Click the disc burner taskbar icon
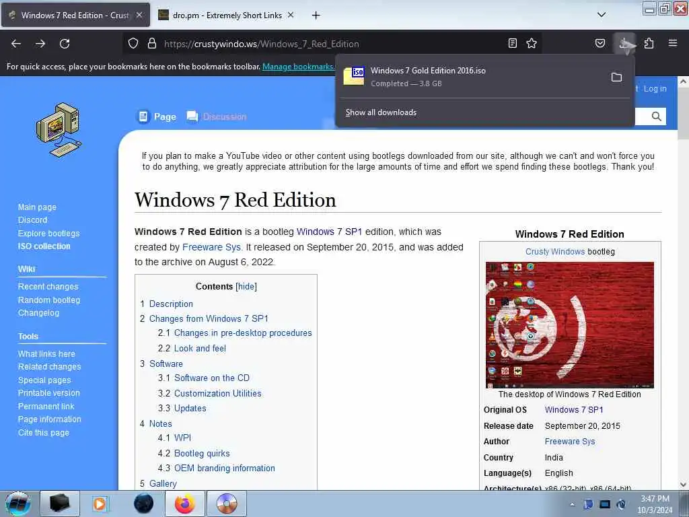Image resolution: width=689 pixels, height=517 pixels. click(227, 504)
